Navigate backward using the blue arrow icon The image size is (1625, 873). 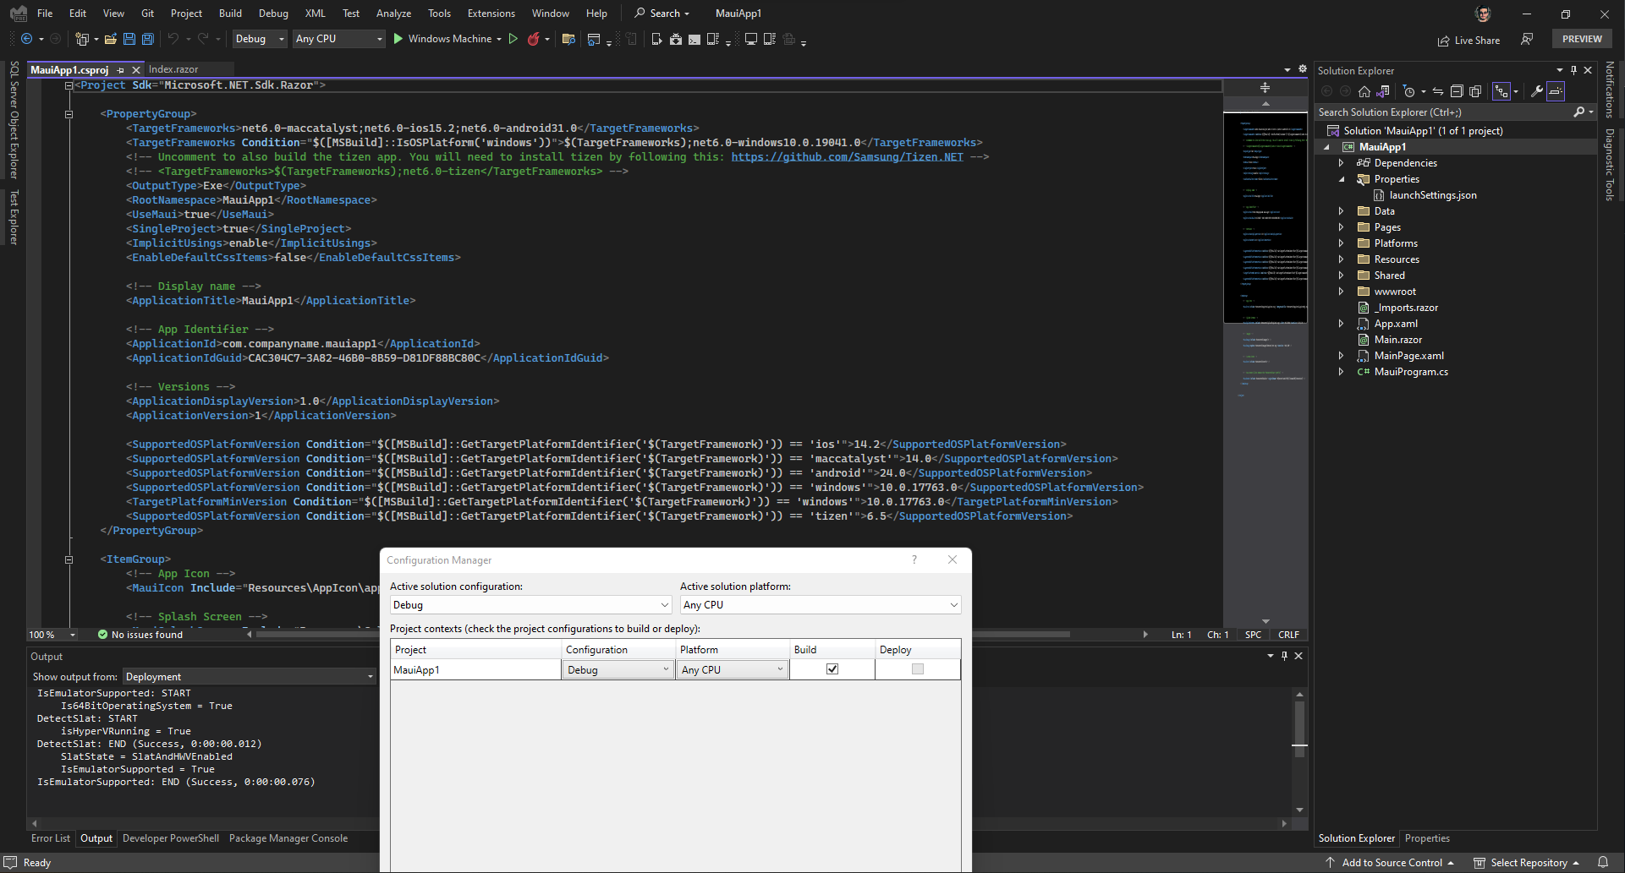(27, 39)
